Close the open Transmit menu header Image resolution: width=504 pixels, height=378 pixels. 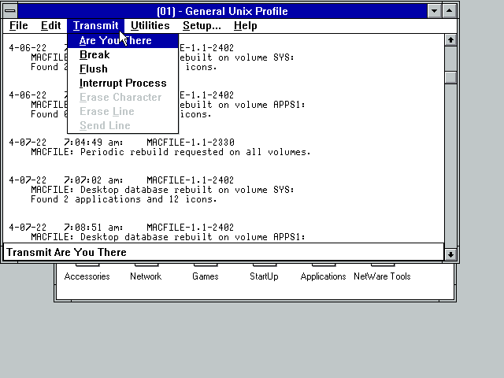tap(95, 26)
